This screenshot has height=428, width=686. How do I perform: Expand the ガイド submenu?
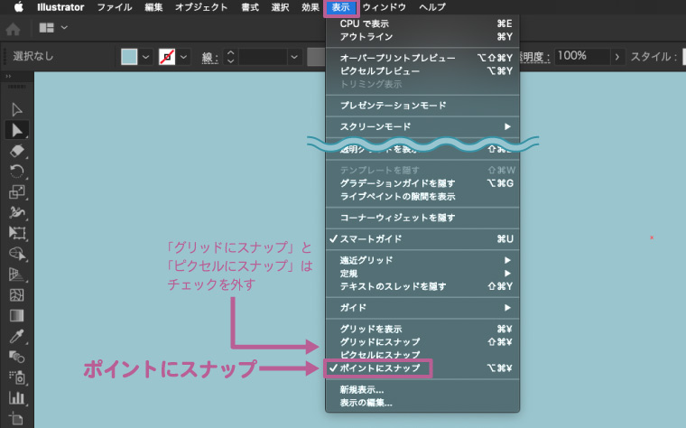tap(422, 308)
